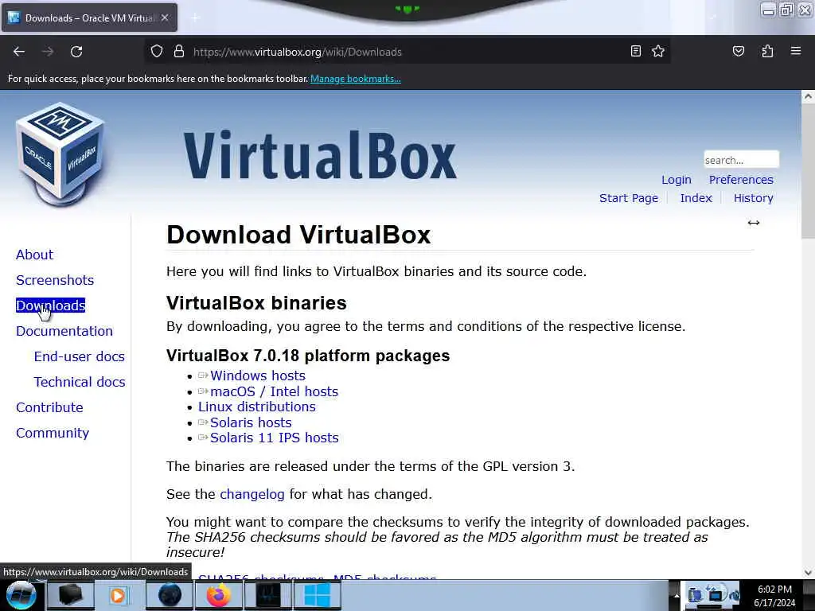Click the forward navigation arrow
Screen dimensions: 815x611
[48, 52]
